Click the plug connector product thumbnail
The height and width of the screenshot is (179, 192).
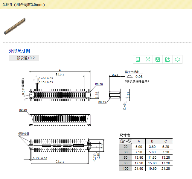pyautogui.click(x=15, y=26)
